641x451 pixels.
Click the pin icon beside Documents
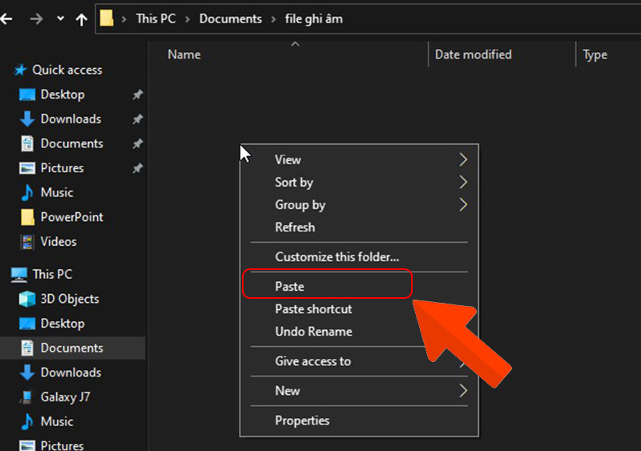[x=137, y=144]
